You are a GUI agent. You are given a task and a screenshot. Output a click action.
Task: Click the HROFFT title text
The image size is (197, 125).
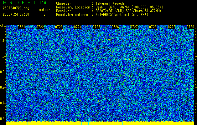(19, 2)
